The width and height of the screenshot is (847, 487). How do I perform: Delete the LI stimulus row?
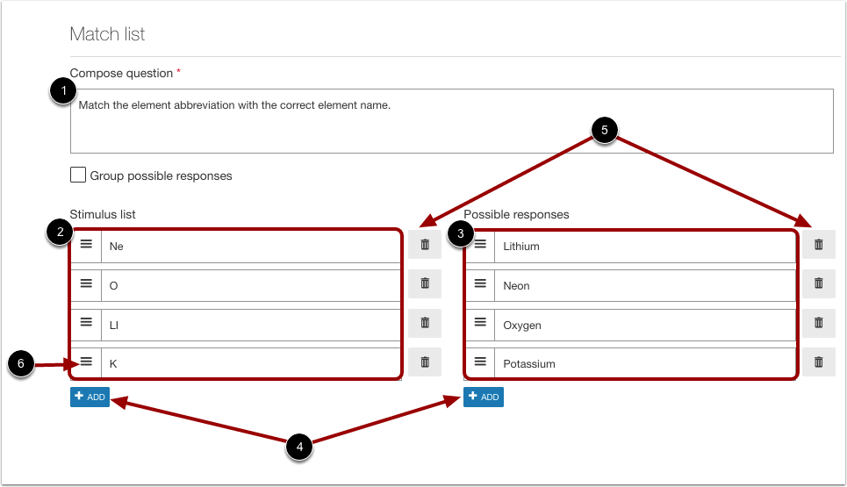pyautogui.click(x=425, y=323)
